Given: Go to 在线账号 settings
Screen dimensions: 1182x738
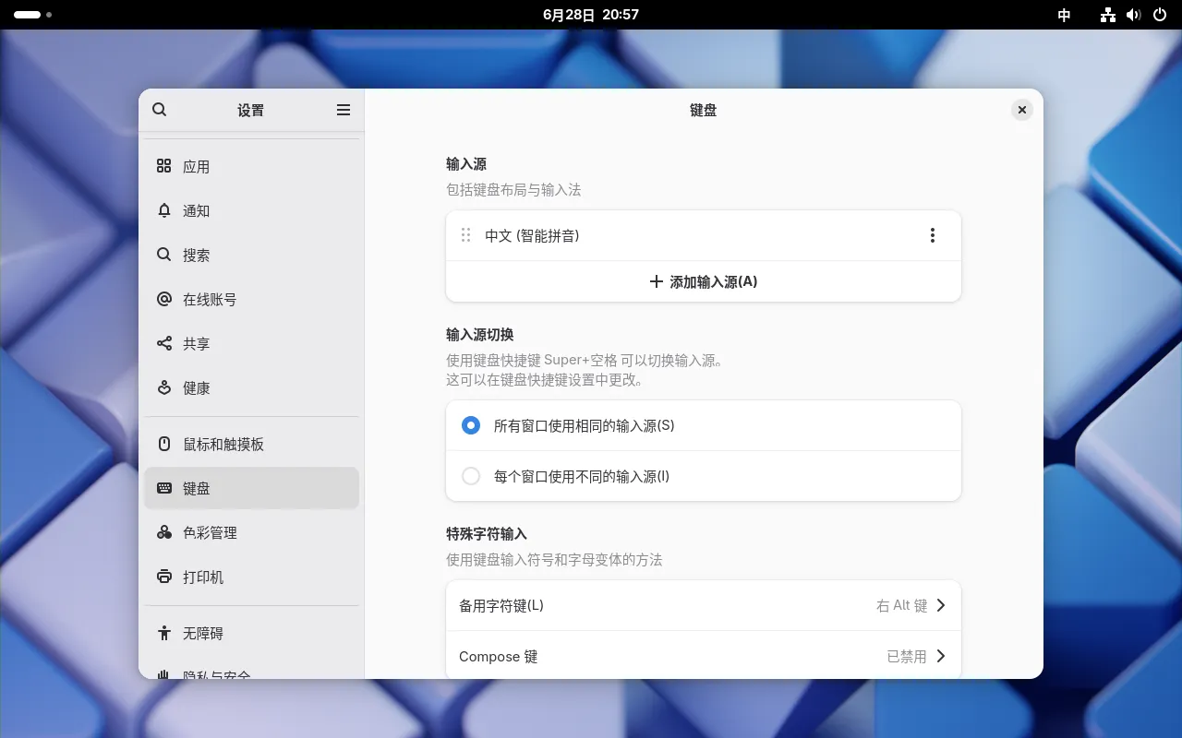Looking at the screenshot, I should 251,299.
